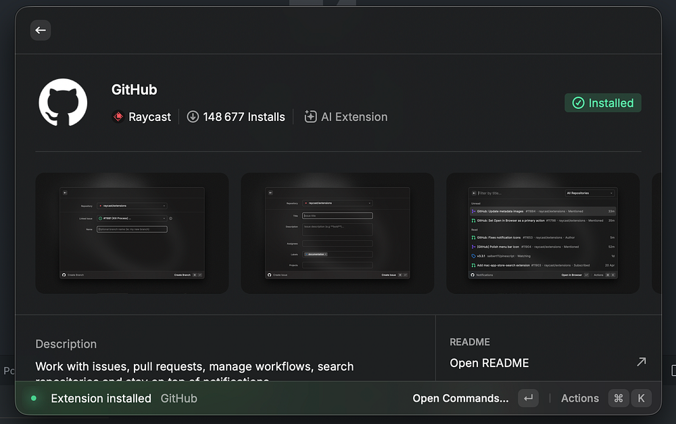
Task: Click the Raycast author logo icon
Action: tap(118, 117)
